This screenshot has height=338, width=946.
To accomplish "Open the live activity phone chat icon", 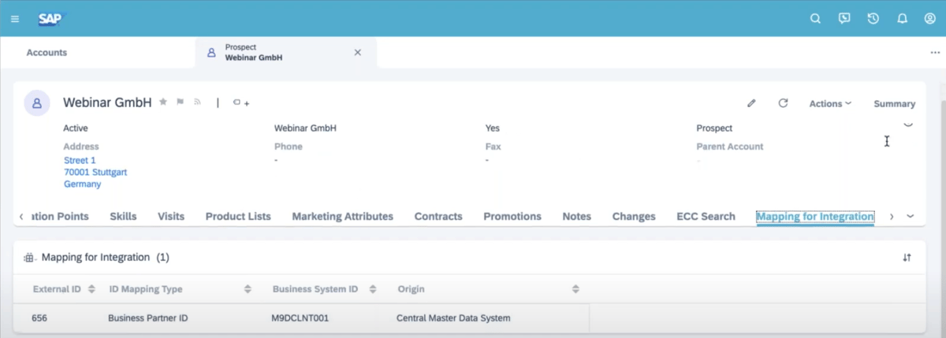I will point(844,18).
